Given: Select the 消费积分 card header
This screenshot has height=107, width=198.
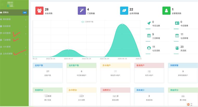Looking at the screenshot, I should click(x=115, y=90).
